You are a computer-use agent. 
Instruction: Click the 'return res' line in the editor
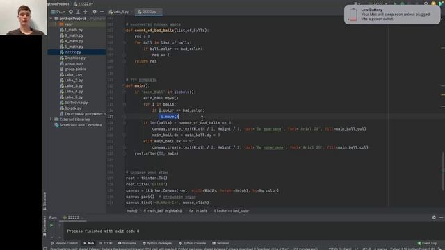(145, 61)
